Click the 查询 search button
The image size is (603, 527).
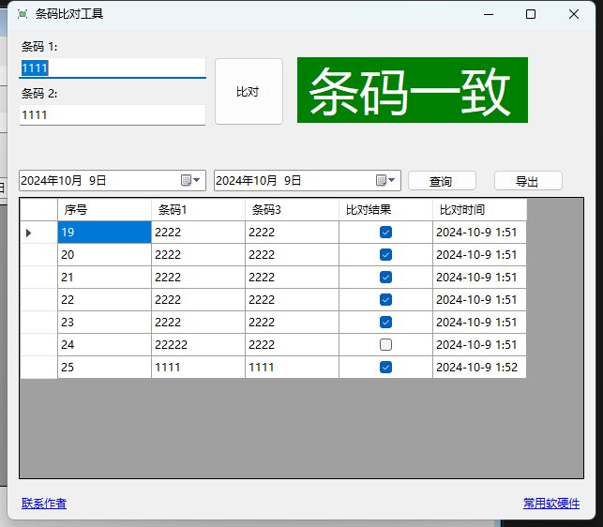pyautogui.click(x=442, y=181)
